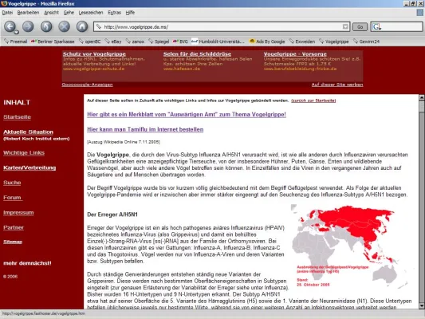The image size is (425, 319).
Task: Open the Forum sidebar link
Action: point(12,198)
